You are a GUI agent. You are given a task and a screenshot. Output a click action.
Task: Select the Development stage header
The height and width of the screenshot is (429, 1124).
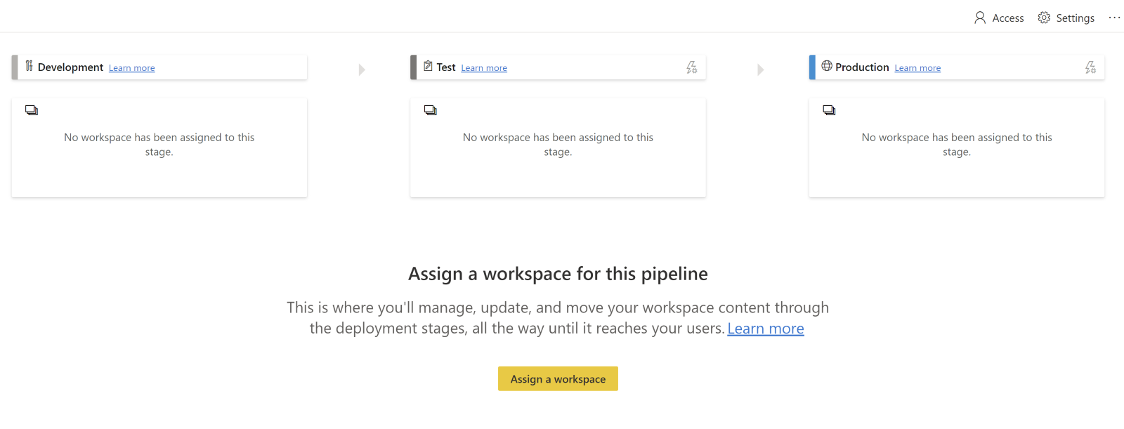pos(159,67)
